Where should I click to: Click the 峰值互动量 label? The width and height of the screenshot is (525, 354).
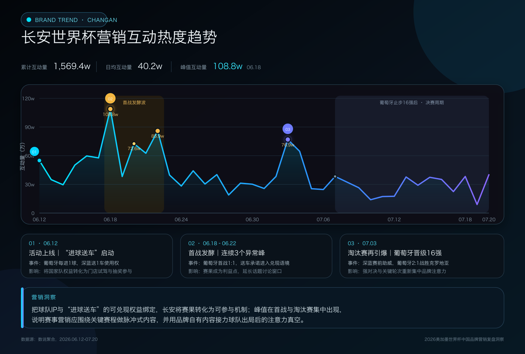(x=194, y=67)
